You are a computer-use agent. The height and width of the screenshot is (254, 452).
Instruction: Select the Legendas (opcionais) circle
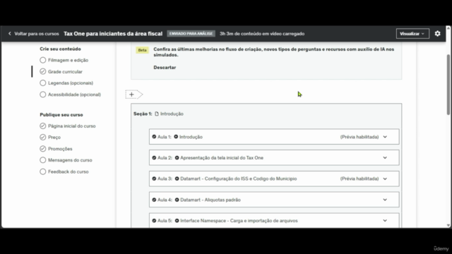(42, 83)
